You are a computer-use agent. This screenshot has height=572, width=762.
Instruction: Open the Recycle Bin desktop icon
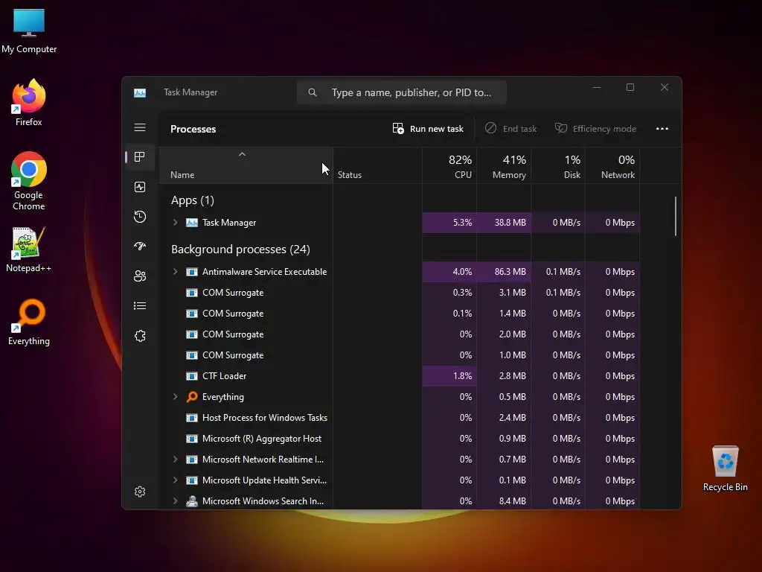[725, 468]
